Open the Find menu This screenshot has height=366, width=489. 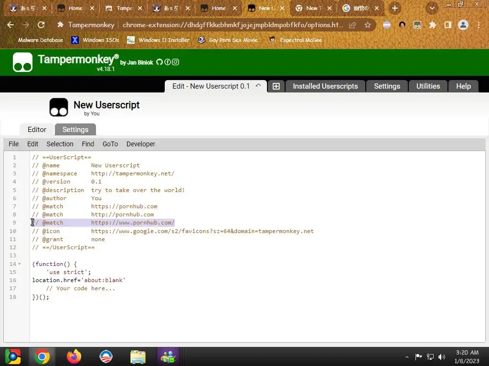coord(88,144)
